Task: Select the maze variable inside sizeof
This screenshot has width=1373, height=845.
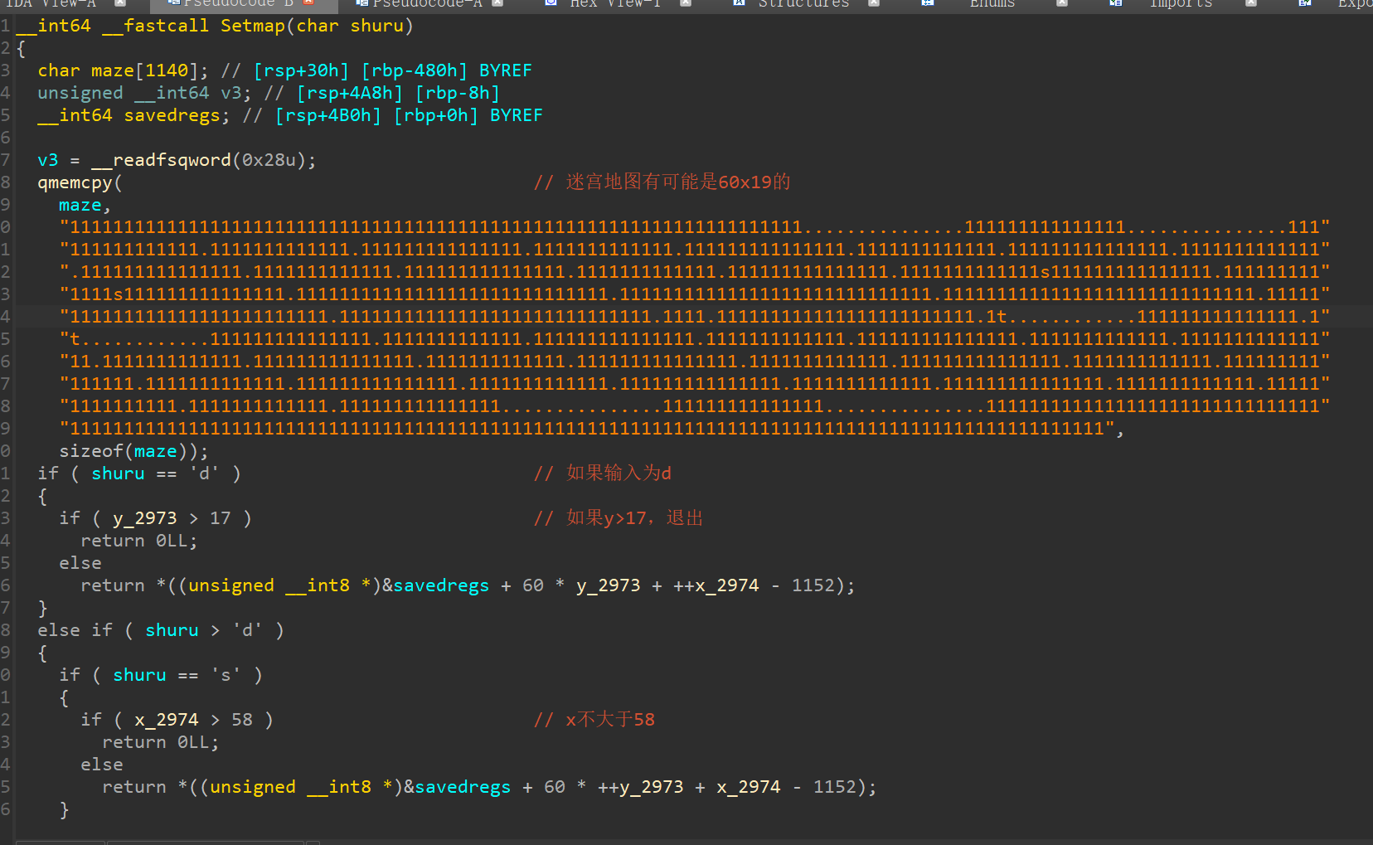Action: click(x=155, y=451)
